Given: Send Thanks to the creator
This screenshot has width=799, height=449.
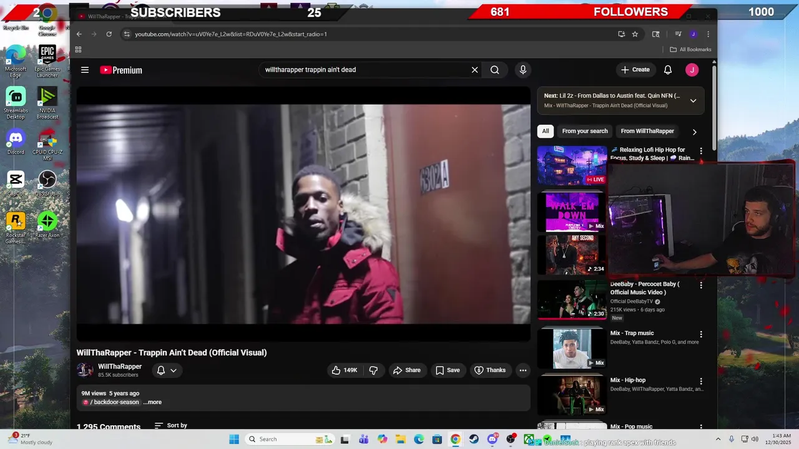Looking at the screenshot, I should [490, 370].
